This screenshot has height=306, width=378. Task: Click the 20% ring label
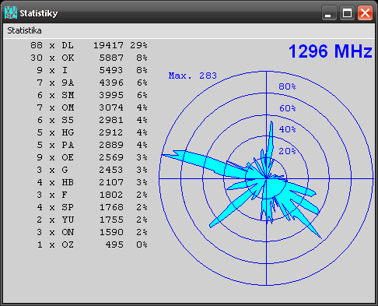coord(287,151)
